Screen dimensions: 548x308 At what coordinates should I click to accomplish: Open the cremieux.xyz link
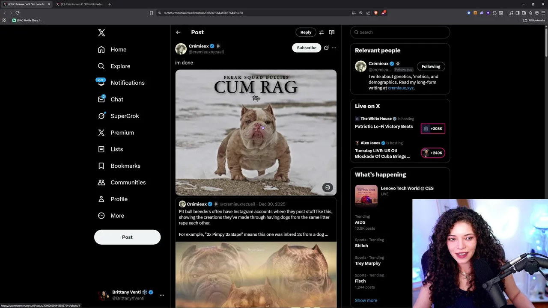coord(400,88)
